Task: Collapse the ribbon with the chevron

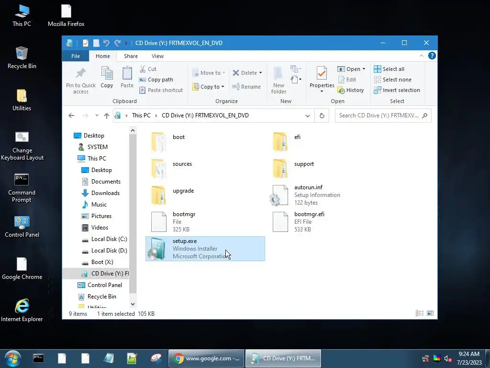Action: click(x=421, y=56)
